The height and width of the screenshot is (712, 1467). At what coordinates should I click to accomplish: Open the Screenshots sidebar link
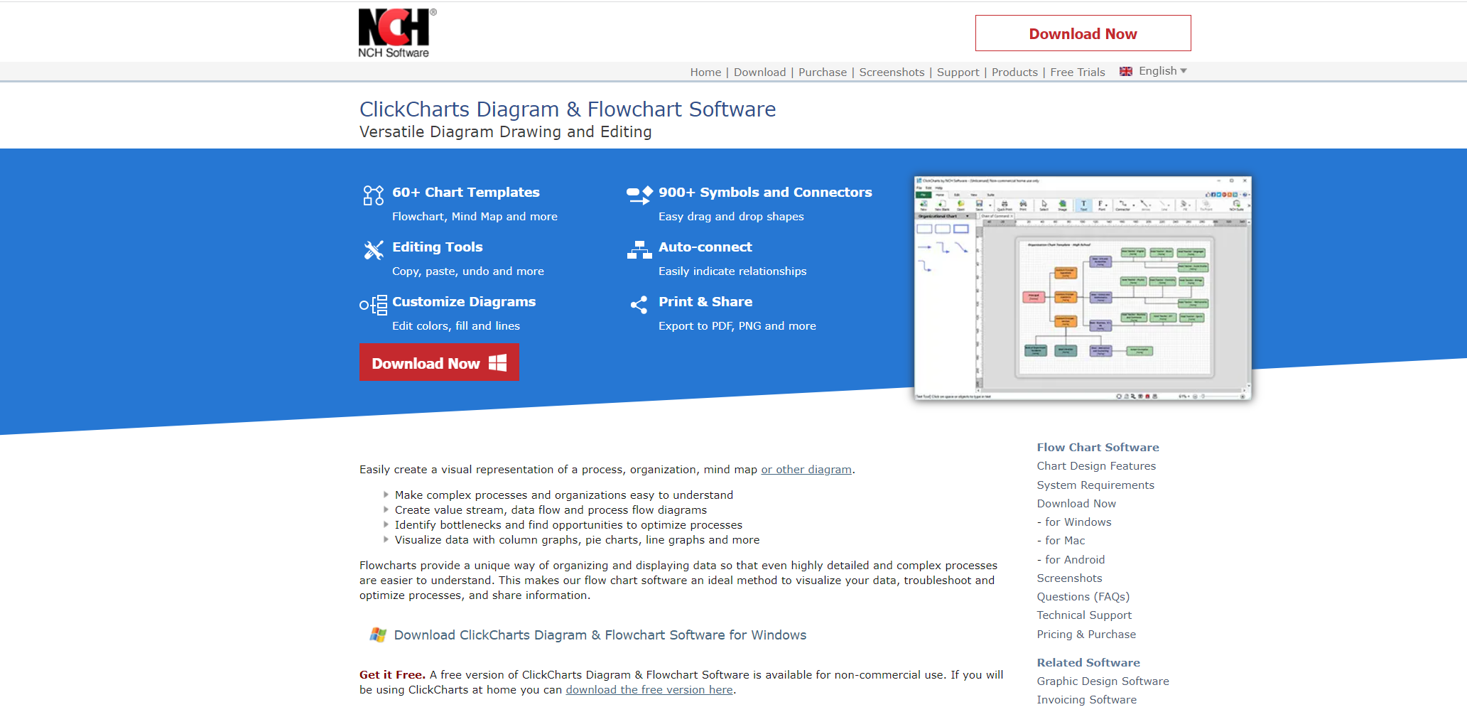coord(1069,578)
